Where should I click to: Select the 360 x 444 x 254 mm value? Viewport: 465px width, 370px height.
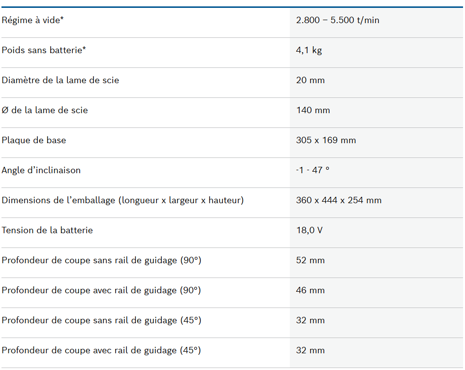point(339,200)
